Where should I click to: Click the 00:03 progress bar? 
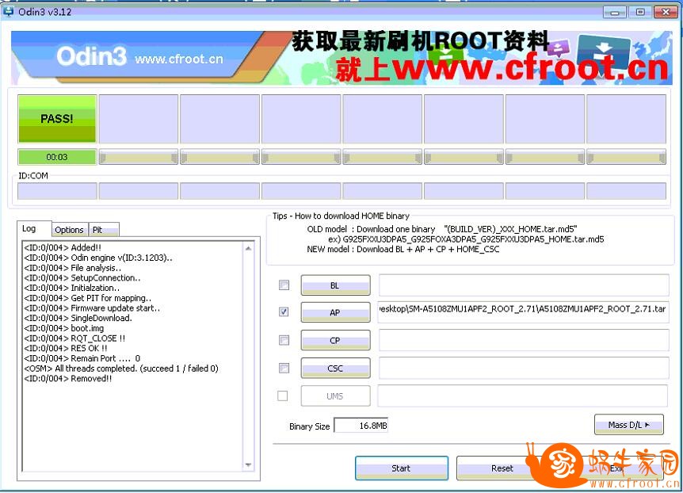tap(57, 157)
